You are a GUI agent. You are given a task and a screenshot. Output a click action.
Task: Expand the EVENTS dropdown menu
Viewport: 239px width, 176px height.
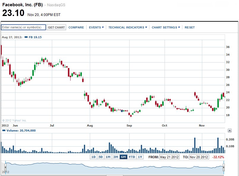pos(96,27)
